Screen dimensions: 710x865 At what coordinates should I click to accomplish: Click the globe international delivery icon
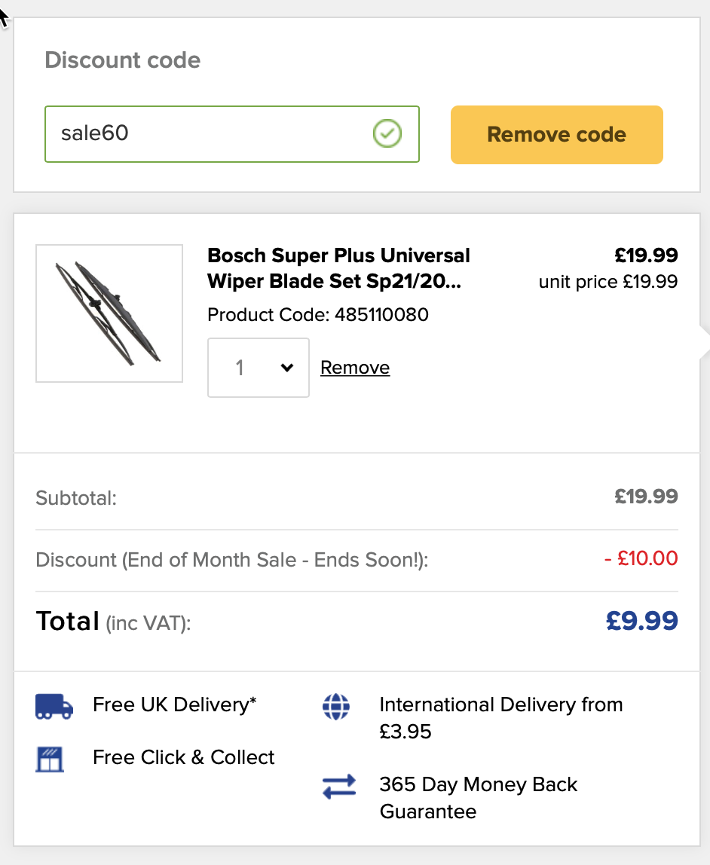(x=336, y=706)
